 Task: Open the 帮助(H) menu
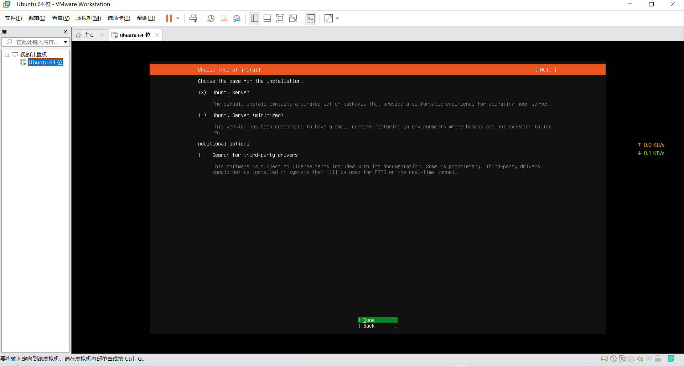pos(146,18)
